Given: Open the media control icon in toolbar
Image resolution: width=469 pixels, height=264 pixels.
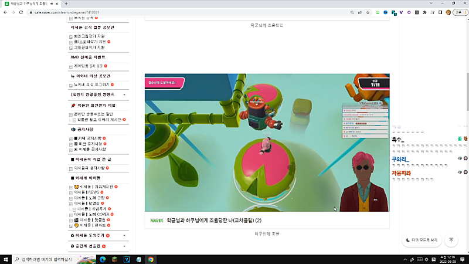Looking at the screenshot, I should pyautogui.click(x=432, y=12).
